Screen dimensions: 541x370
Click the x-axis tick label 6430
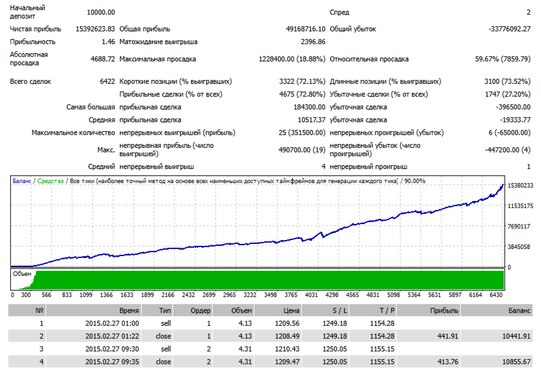click(496, 295)
